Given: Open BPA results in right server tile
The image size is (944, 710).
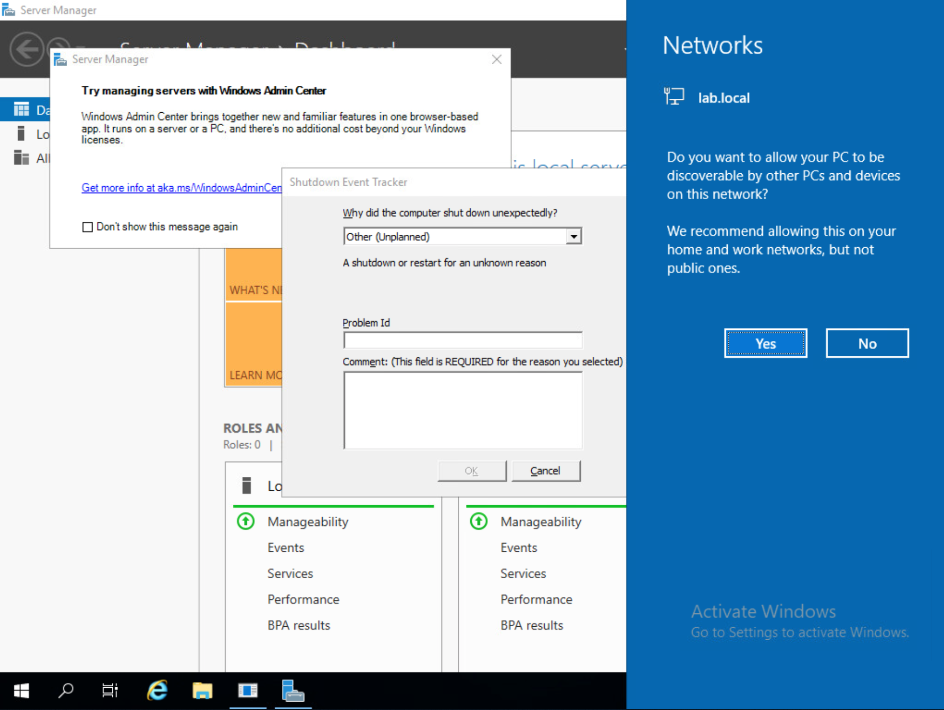Looking at the screenshot, I should pos(531,625).
